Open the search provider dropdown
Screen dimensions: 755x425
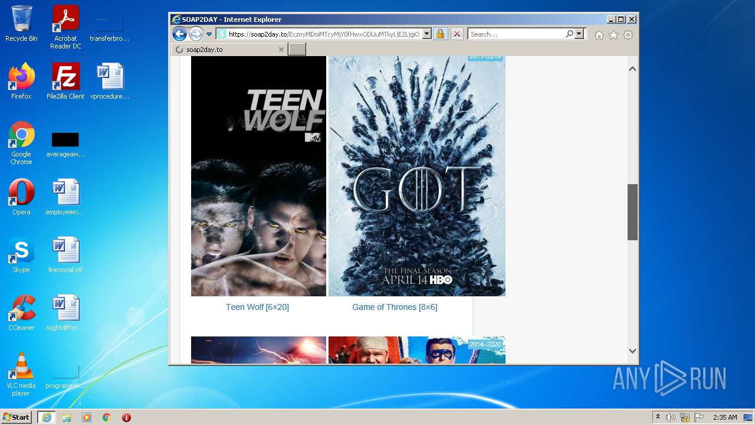(x=579, y=34)
